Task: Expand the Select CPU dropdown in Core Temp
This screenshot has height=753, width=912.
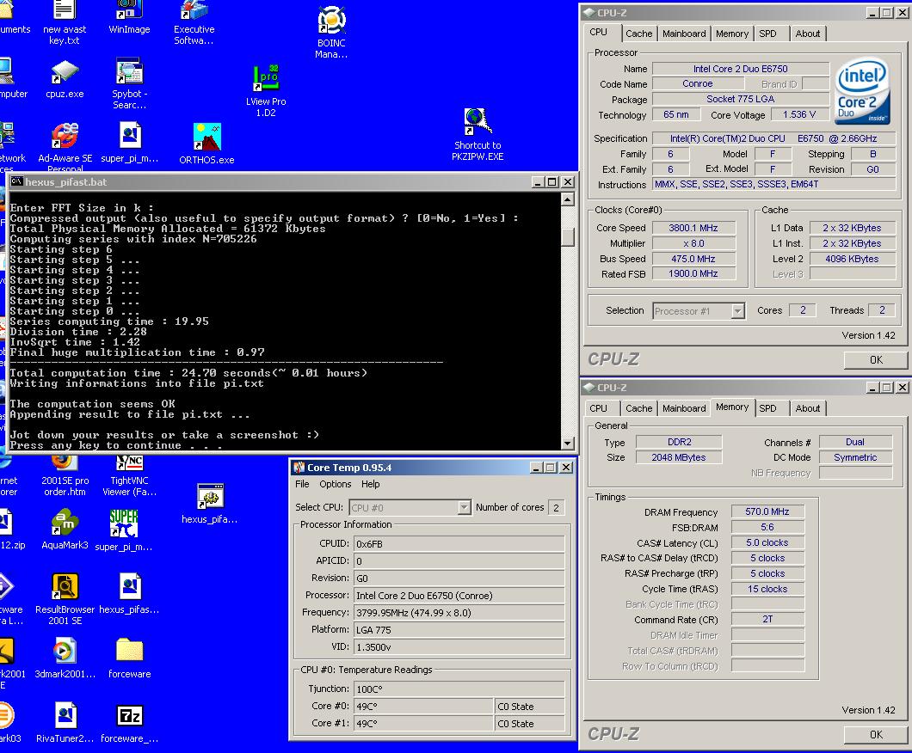Action: pos(464,507)
